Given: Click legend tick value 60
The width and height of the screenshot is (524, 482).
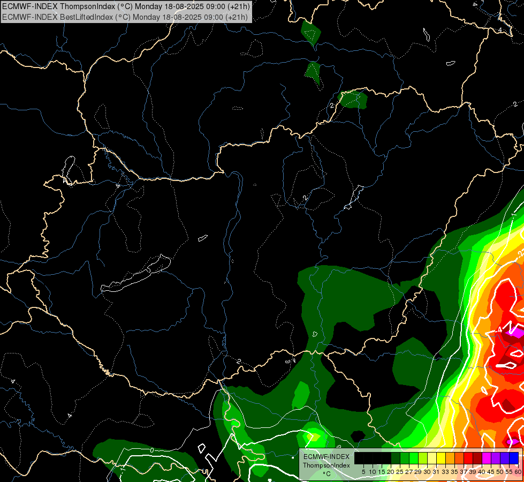Looking at the screenshot, I should click(x=518, y=472).
